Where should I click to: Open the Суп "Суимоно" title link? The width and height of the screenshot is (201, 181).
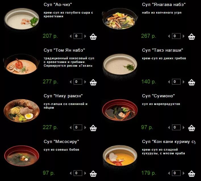[x=158, y=96]
